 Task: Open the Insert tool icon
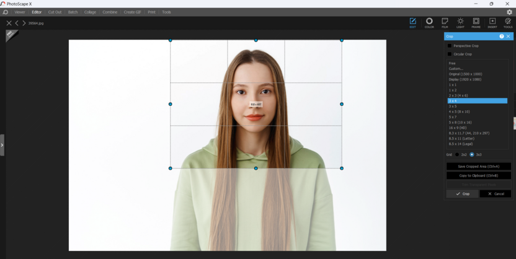pyautogui.click(x=492, y=23)
